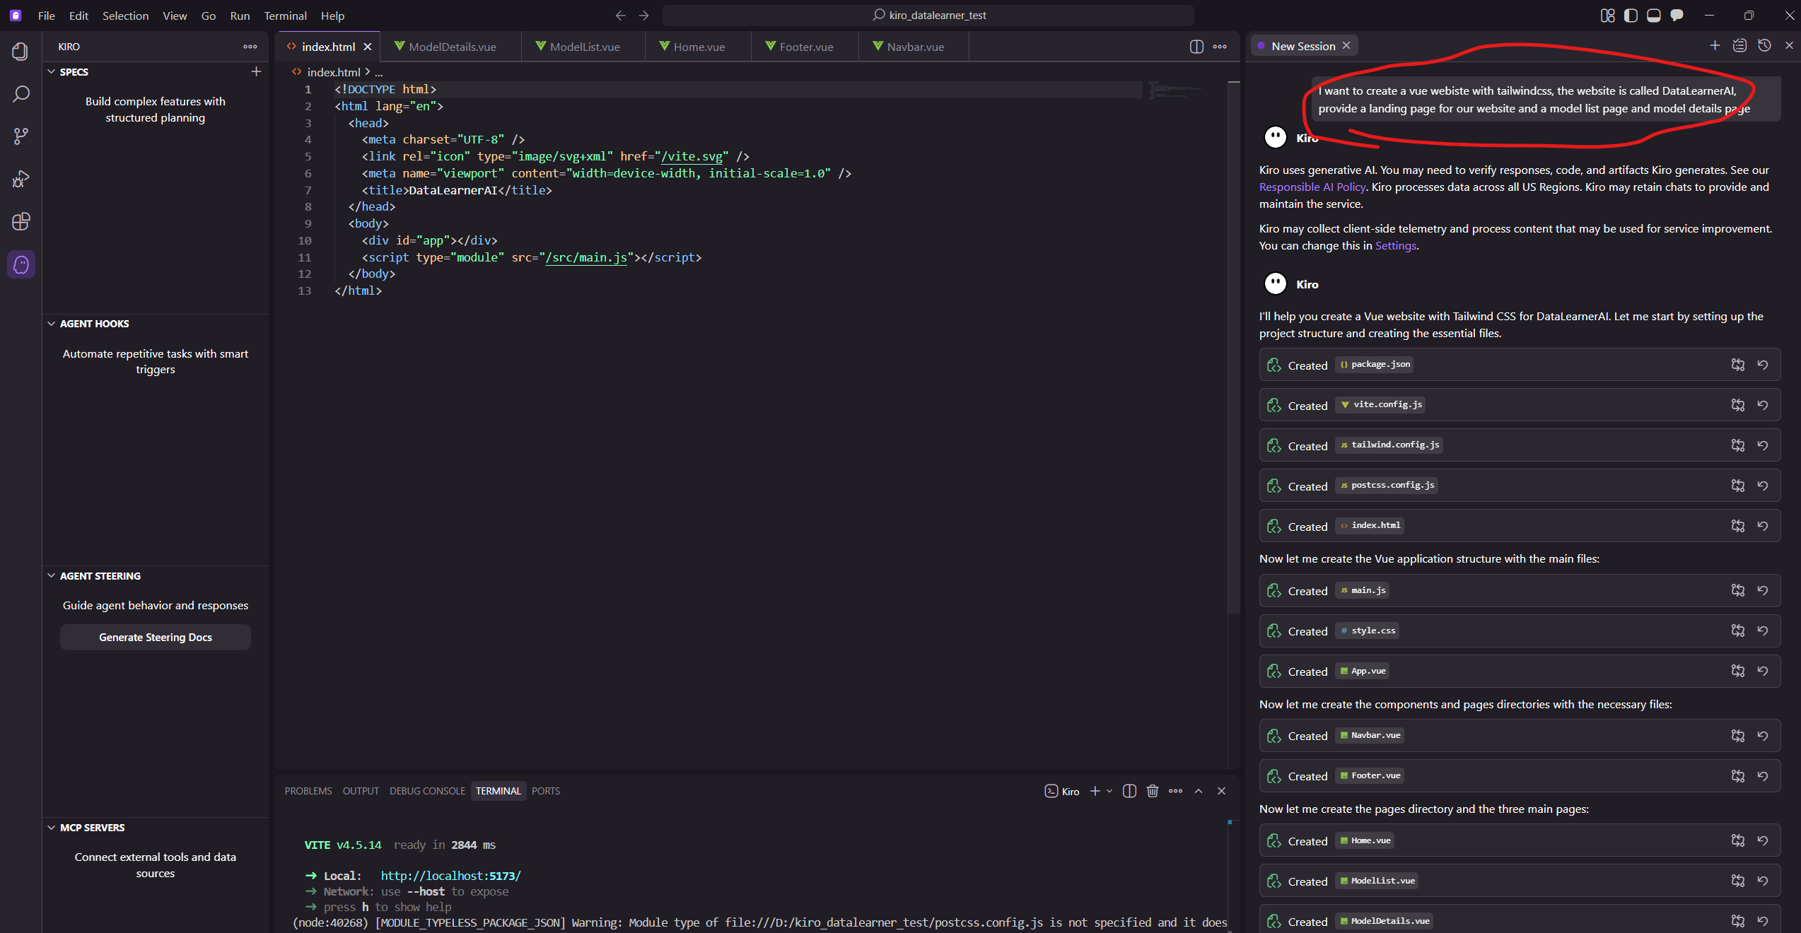Image resolution: width=1801 pixels, height=933 pixels.
Task: Kill the terminal with trash icon
Action: pyautogui.click(x=1153, y=791)
